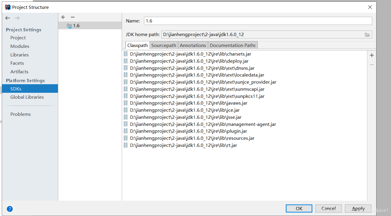Image resolution: width=391 pixels, height=216 pixels.
Task: Open help with the question mark icon
Action: click(x=10, y=209)
